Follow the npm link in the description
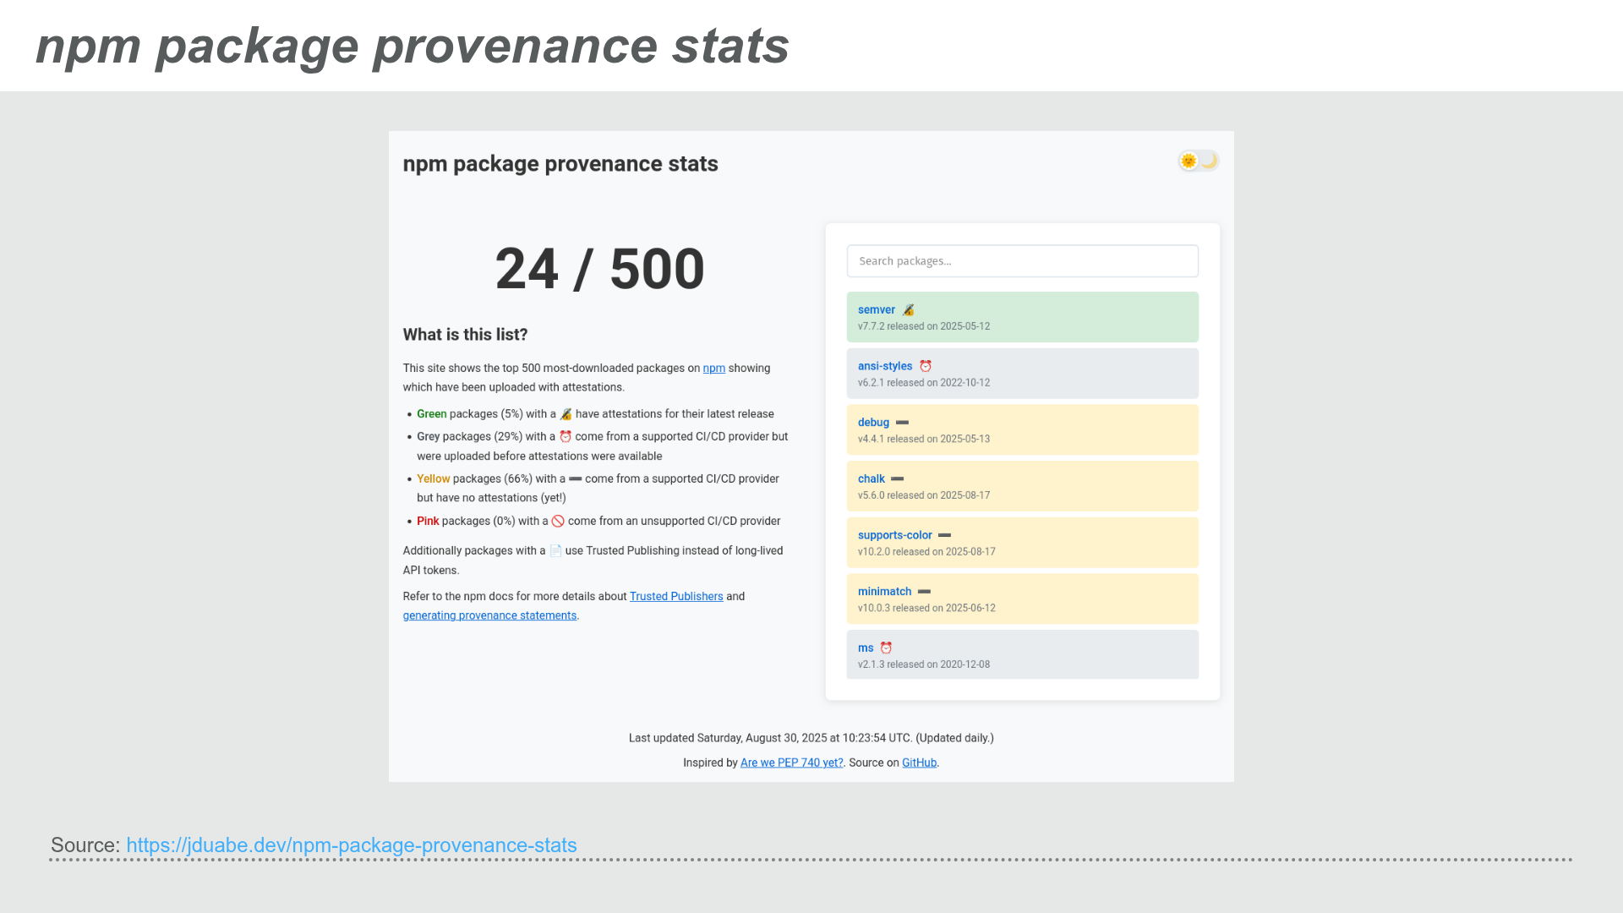This screenshot has height=913, width=1623. [713, 369]
